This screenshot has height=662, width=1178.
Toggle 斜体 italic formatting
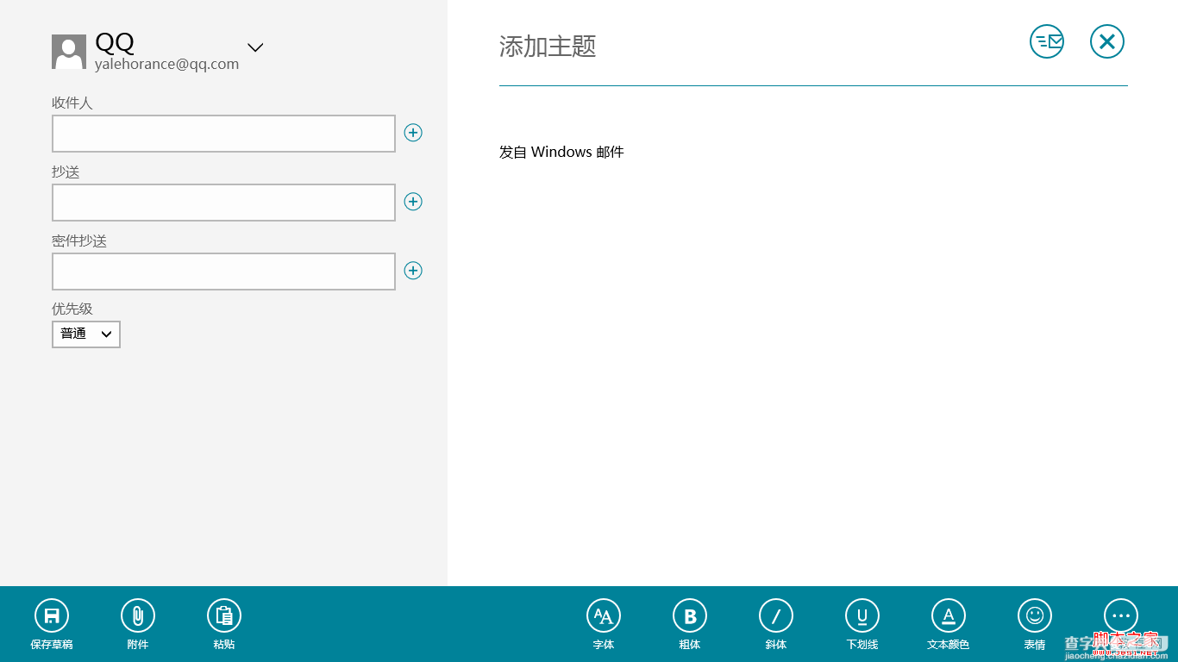point(776,615)
